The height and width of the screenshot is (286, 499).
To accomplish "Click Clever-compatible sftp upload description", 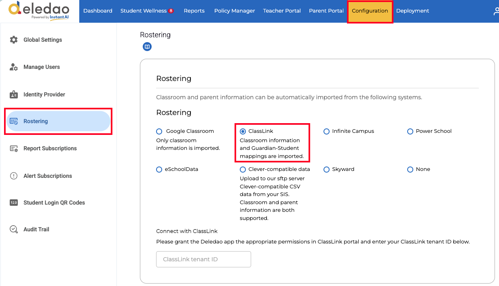I will (x=272, y=198).
